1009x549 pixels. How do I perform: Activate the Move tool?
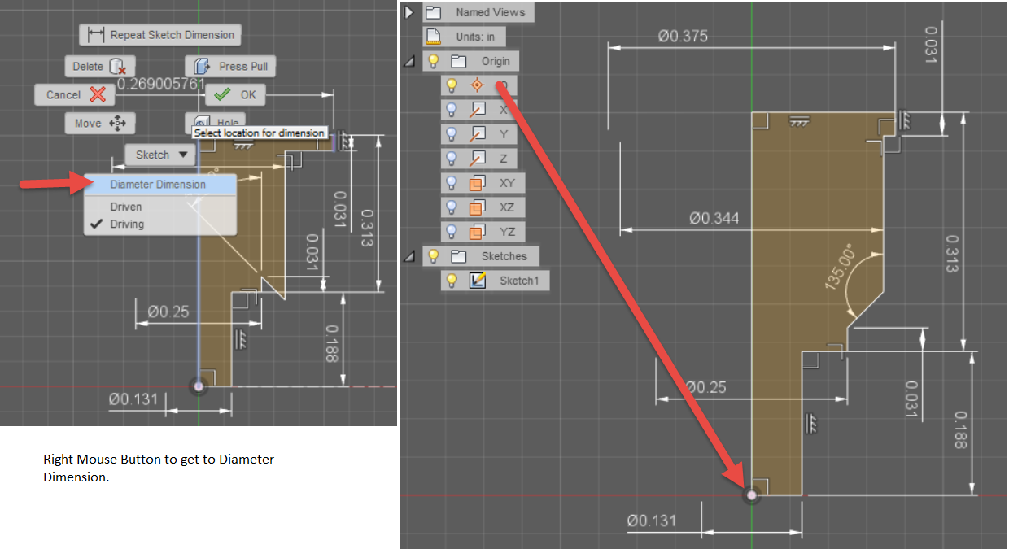pyautogui.click(x=99, y=123)
